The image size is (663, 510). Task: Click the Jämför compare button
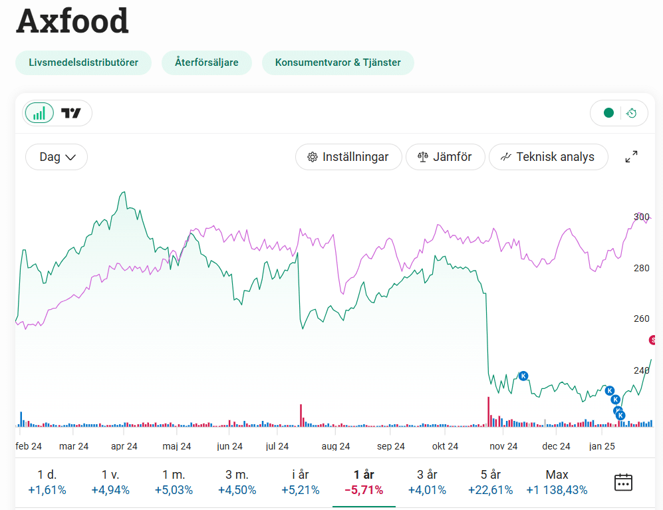(445, 158)
